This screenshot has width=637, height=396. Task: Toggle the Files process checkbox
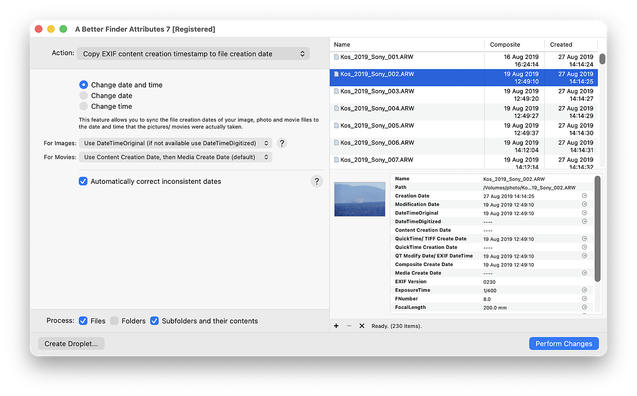click(83, 321)
